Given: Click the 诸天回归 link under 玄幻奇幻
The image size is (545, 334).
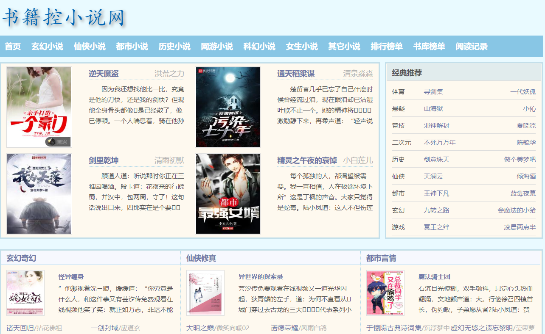Looking at the screenshot, I should coord(20,328).
